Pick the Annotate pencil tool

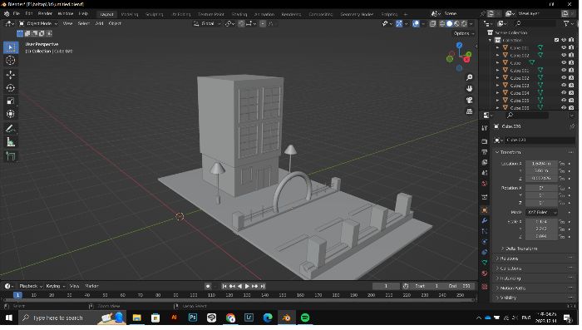(11, 129)
